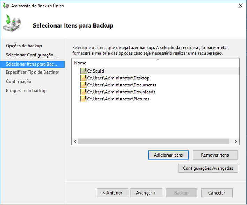
Task: Close the wizard with the X button
Action: coord(240,6)
